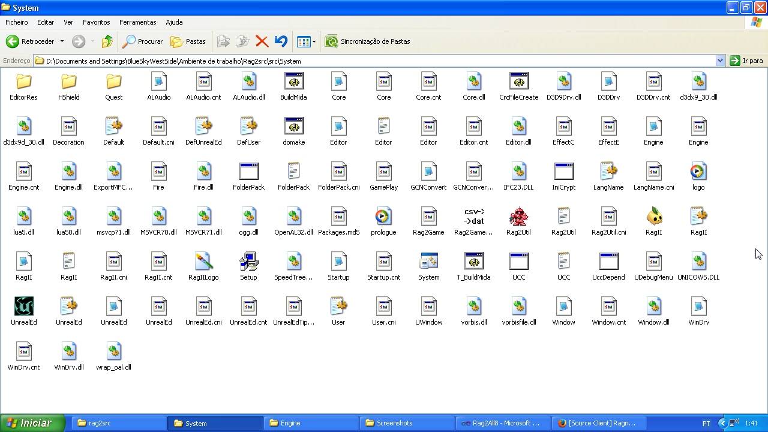Select the DefUnrealEd config file
Viewport: 768px width, 432px height.
[203, 131]
